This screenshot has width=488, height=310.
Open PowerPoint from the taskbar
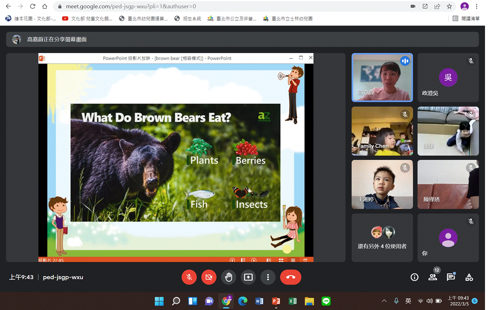[x=276, y=301]
